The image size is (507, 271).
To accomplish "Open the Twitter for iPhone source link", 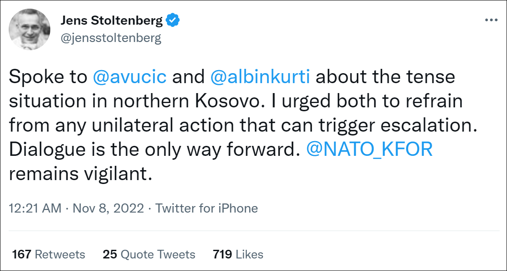I will point(206,208).
